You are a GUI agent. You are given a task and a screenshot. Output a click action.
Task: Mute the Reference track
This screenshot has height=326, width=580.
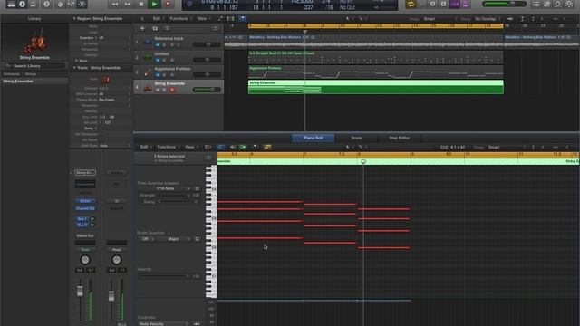click(x=158, y=45)
